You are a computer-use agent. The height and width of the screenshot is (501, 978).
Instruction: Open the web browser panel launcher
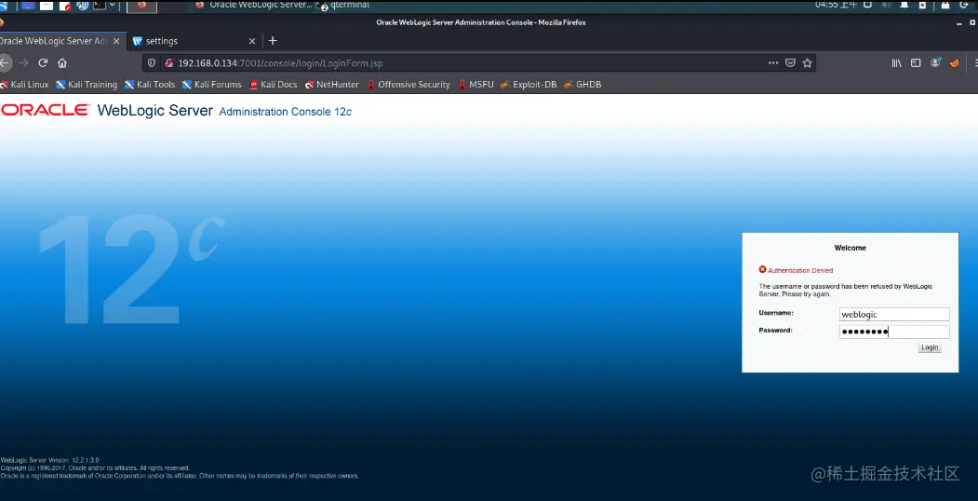[x=82, y=6]
